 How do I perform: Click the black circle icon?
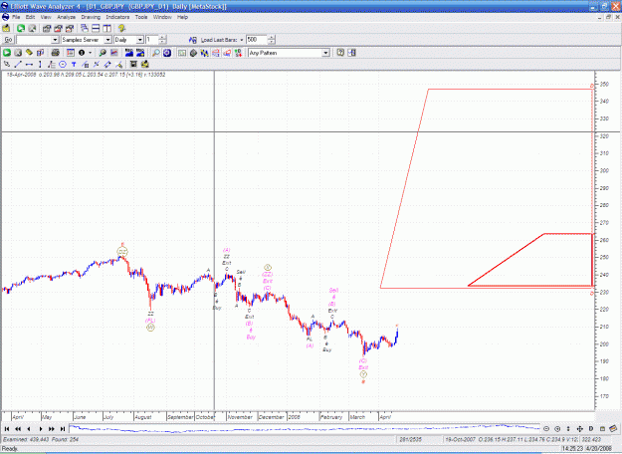click(x=82, y=53)
